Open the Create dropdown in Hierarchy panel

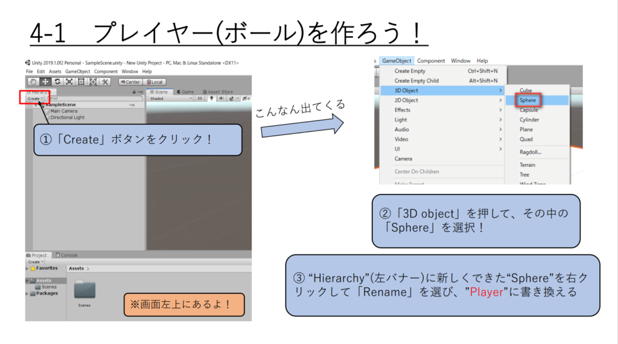point(36,98)
